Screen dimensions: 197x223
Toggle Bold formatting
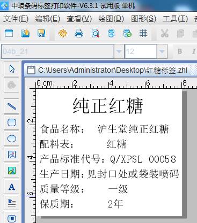pos(180,51)
